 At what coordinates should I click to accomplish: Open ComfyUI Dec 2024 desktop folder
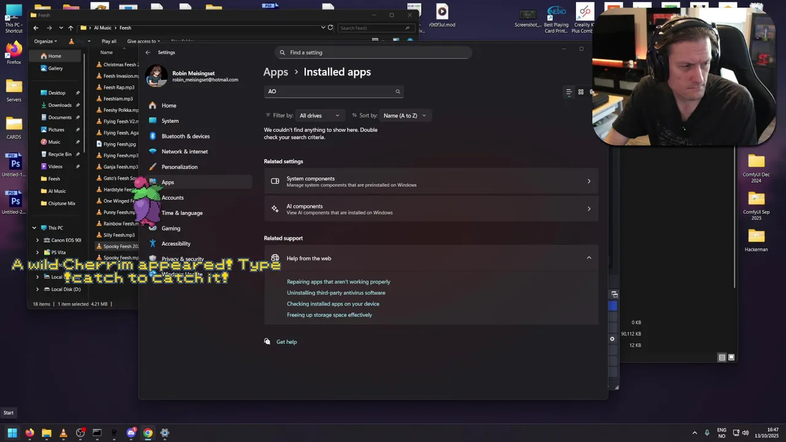point(756,168)
